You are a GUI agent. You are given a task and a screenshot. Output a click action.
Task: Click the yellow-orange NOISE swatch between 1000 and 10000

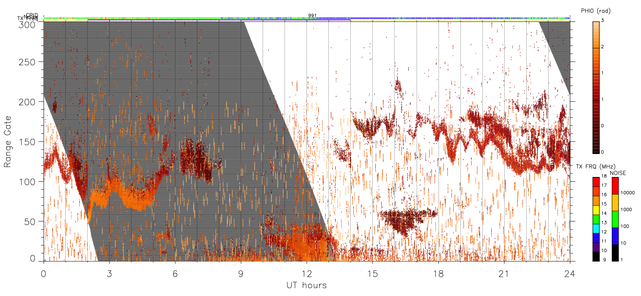[614, 203]
